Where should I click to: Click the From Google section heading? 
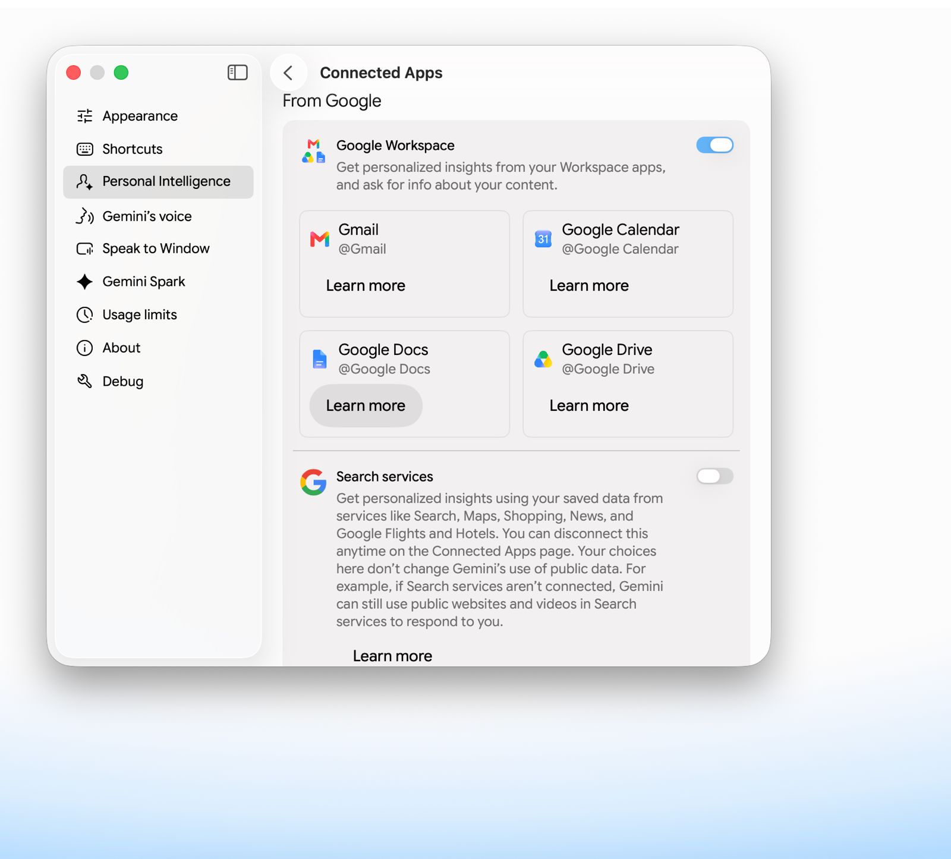[332, 101]
